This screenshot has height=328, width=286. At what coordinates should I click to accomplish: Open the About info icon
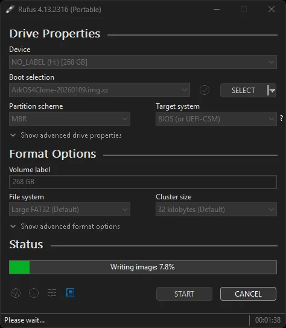pos(34,293)
